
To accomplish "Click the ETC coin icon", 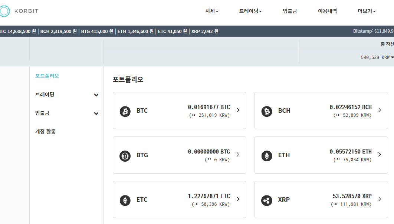I will pyautogui.click(x=125, y=200).
